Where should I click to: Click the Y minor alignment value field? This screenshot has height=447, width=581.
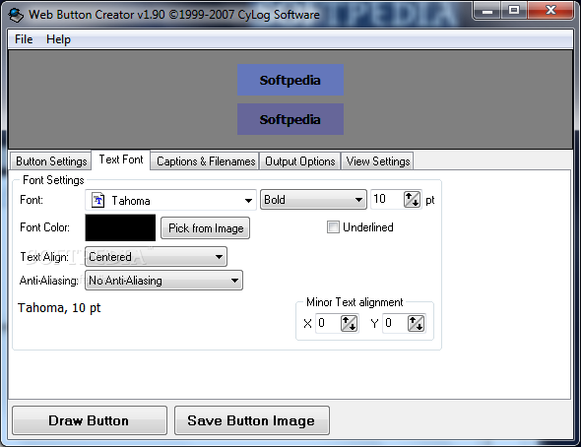[x=395, y=323]
